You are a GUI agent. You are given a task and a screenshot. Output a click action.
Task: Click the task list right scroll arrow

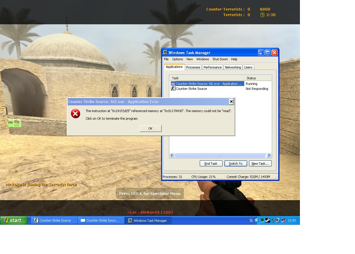pos(269,155)
